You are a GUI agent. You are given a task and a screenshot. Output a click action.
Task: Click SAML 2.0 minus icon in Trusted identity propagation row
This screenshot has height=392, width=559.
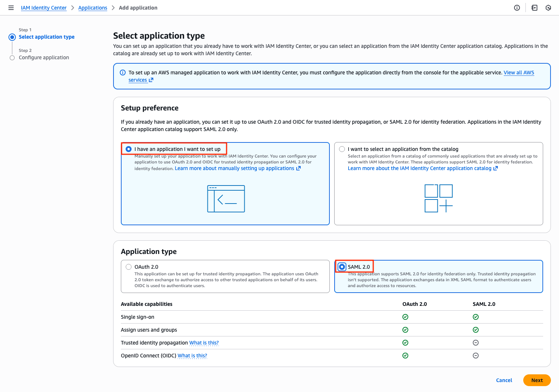(x=476, y=343)
